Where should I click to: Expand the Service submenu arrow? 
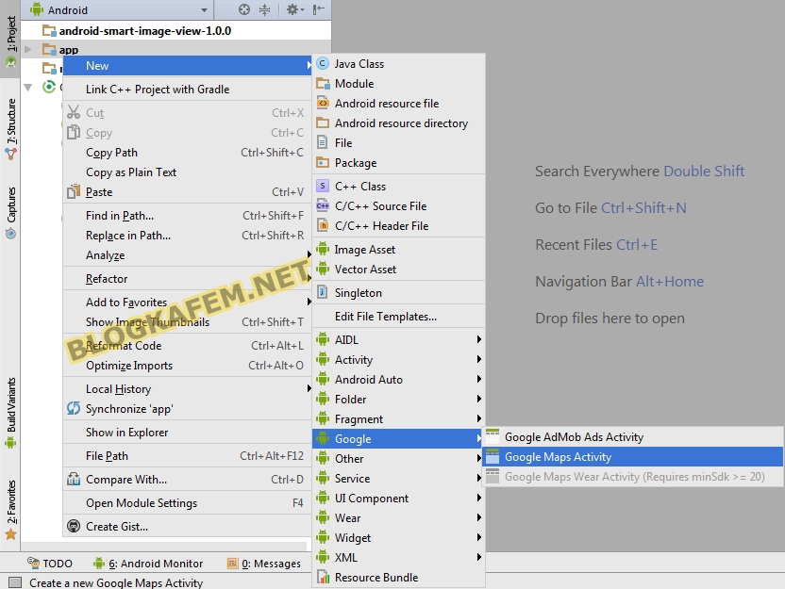(x=479, y=478)
